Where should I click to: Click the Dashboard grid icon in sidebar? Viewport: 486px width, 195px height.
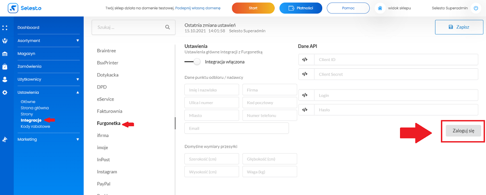click(5, 28)
